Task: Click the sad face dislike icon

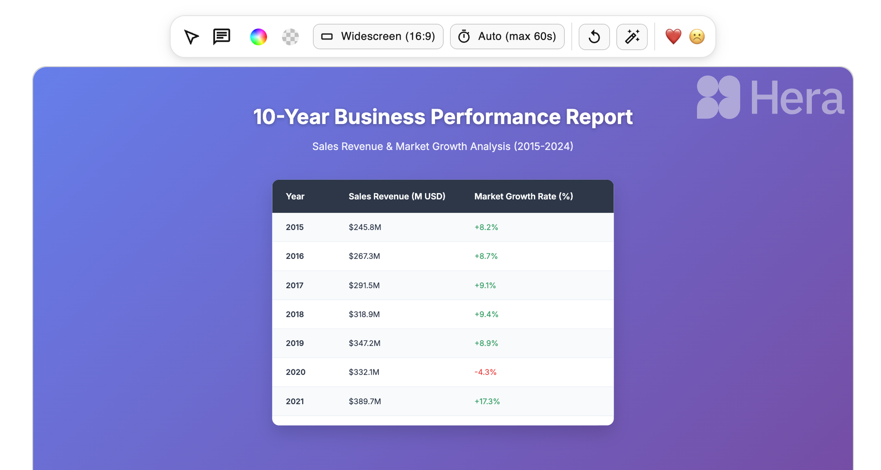Action: click(x=697, y=37)
